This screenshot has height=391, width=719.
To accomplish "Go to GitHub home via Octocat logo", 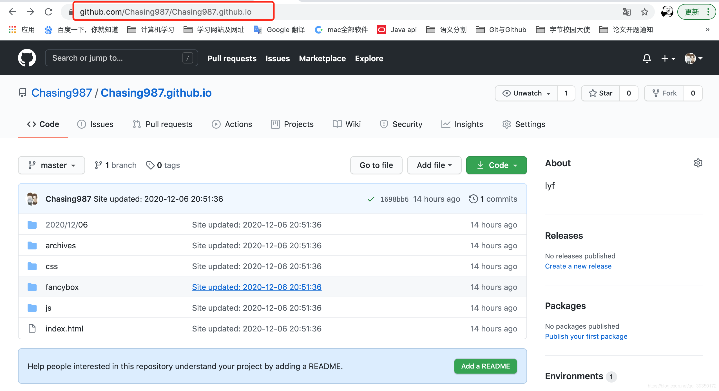I will (x=27, y=58).
